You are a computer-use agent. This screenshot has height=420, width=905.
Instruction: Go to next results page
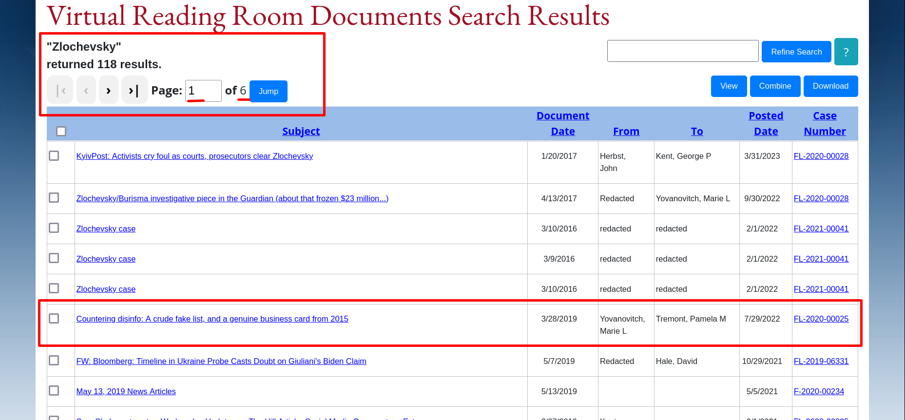tap(109, 90)
